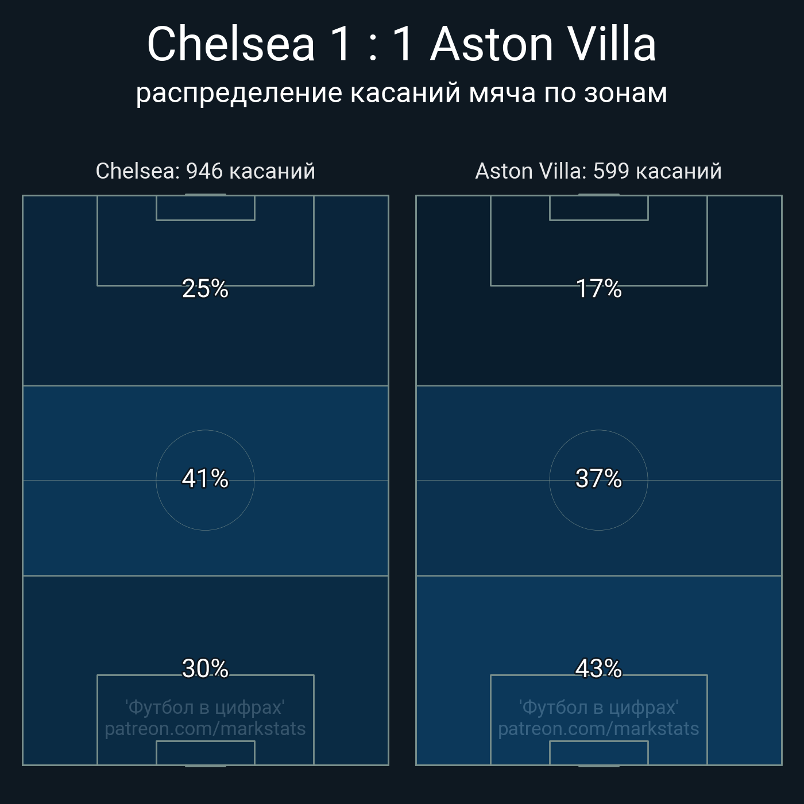Click Aston Villa's 37% middle third value

tap(598, 479)
